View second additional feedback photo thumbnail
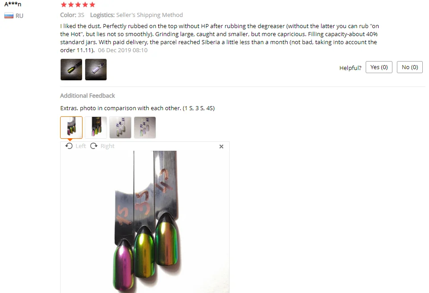This screenshot has width=429, height=293. (96, 128)
